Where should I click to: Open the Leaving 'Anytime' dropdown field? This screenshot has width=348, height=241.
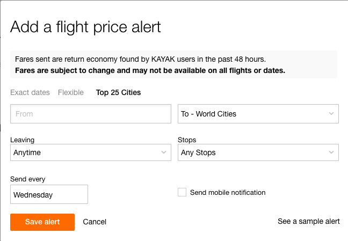pyautogui.click(x=86, y=152)
